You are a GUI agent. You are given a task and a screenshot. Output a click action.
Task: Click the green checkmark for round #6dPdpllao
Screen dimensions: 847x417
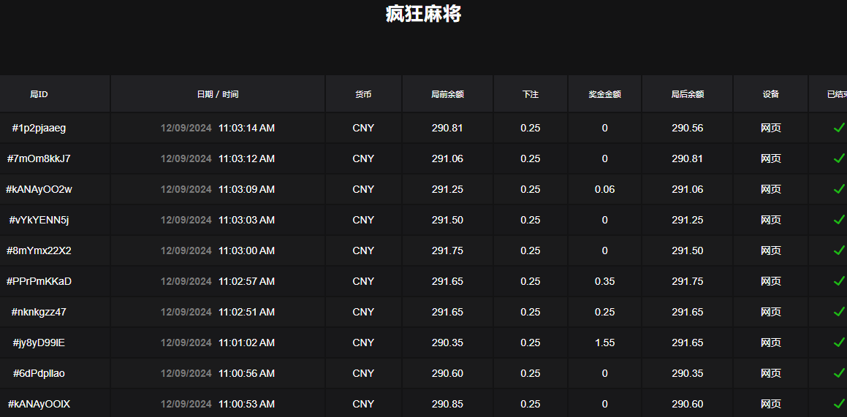click(x=839, y=373)
